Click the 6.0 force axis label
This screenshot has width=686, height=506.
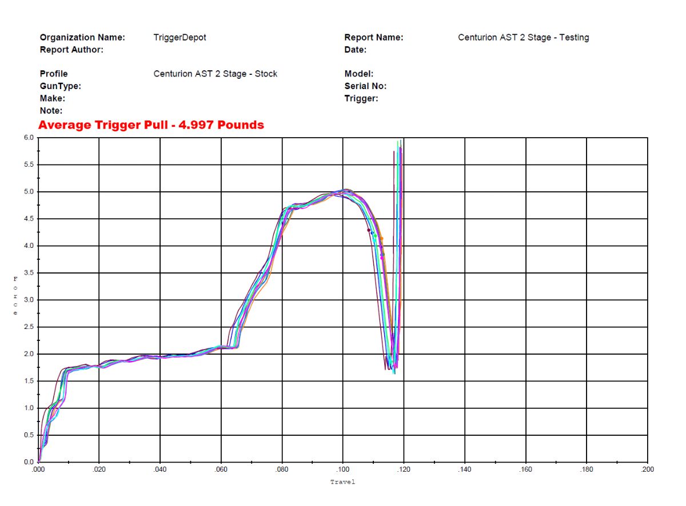[28, 138]
